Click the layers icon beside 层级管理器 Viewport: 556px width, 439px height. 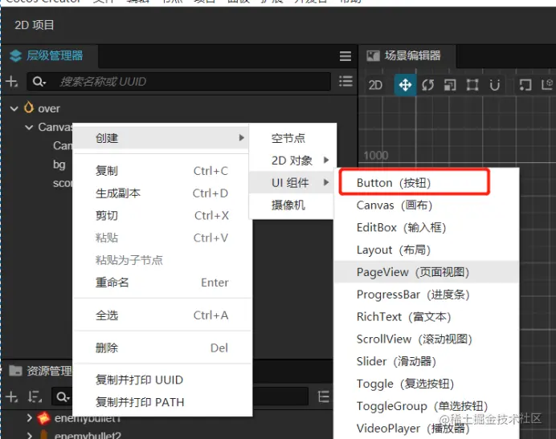click(15, 56)
